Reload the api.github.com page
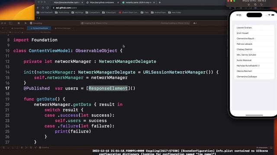 (x=47, y=8)
